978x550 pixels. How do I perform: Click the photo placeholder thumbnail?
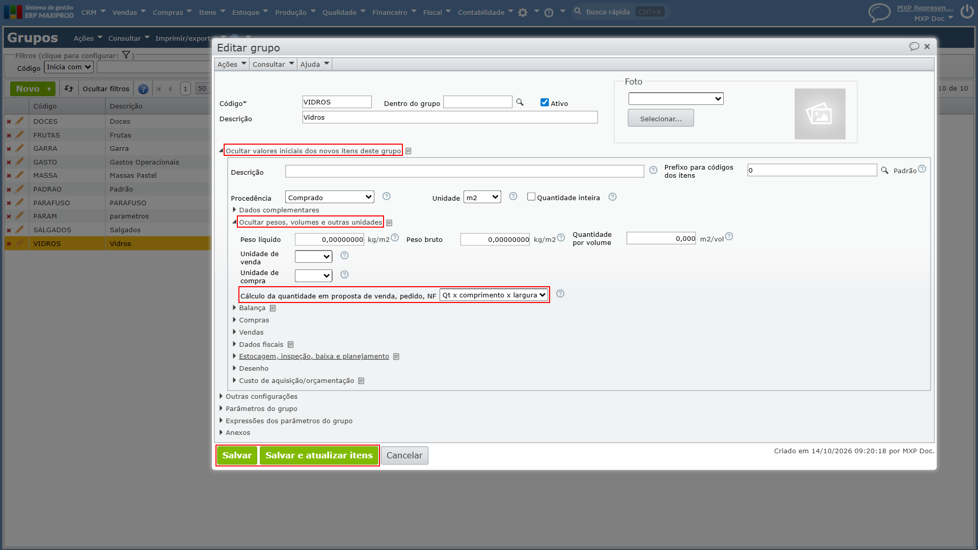tap(820, 114)
